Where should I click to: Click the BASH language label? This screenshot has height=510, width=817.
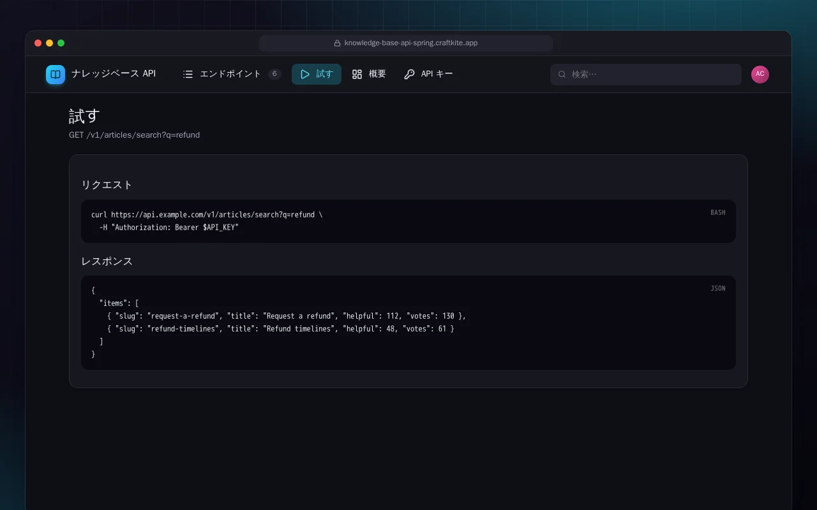click(x=718, y=213)
